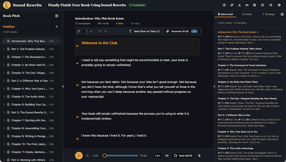Click Mark Short as Titles (7)
The image size is (286, 162).
click(144, 31)
